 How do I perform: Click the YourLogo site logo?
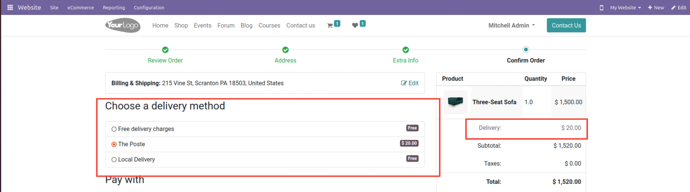tap(123, 25)
